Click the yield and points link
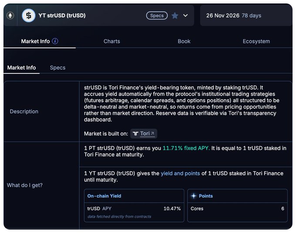Image resolution: width=296 pixels, height=233 pixels. click(180, 173)
